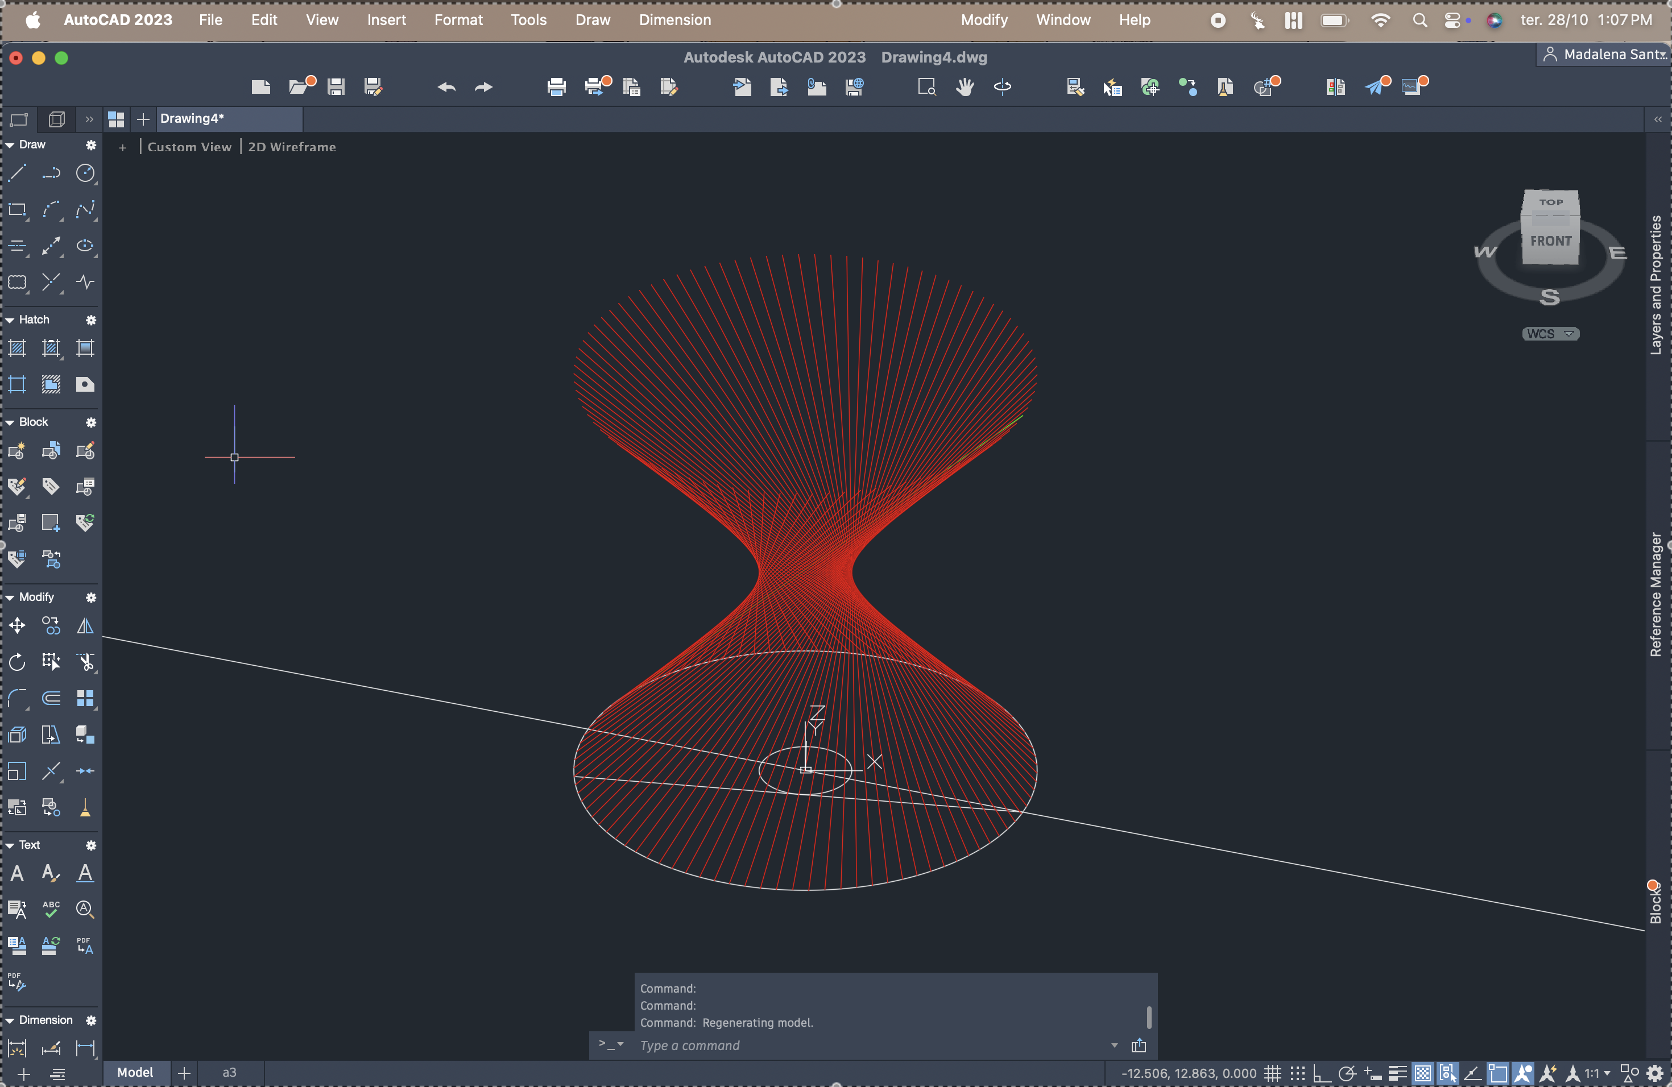Select the Circle draw tool
This screenshot has height=1087, width=1672.
pyautogui.click(x=85, y=173)
